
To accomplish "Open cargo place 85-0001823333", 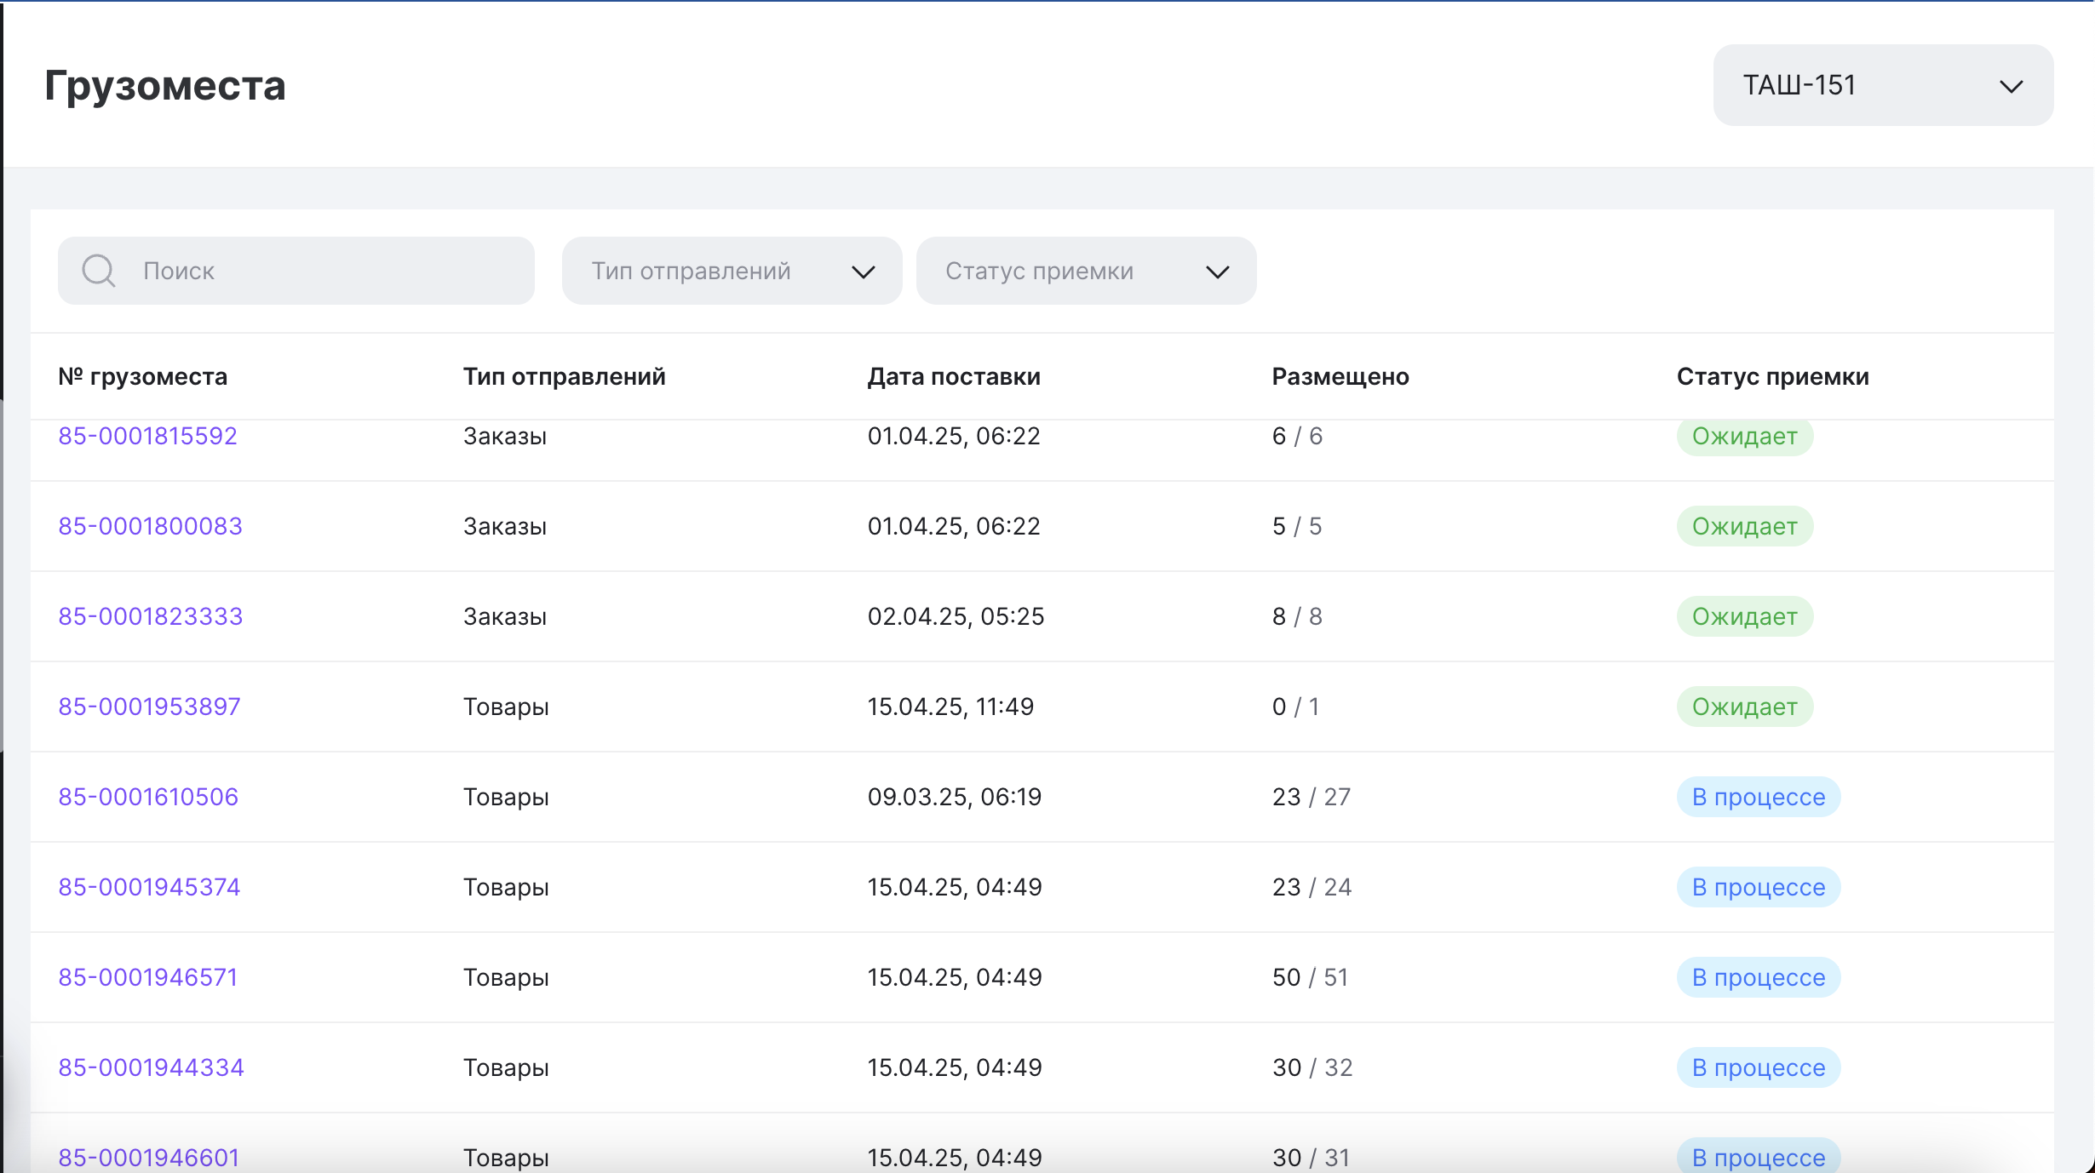I will pyautogui.click(x=150, y=616).
